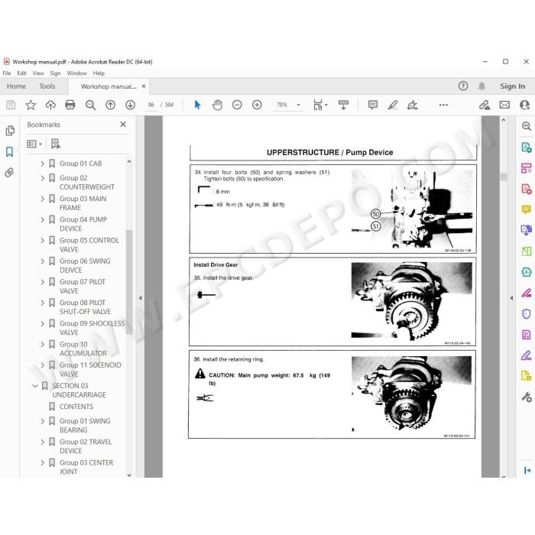Open Group 03 MAIN FRAME bookmark
The image size is (535, 535).
point(83,203)
